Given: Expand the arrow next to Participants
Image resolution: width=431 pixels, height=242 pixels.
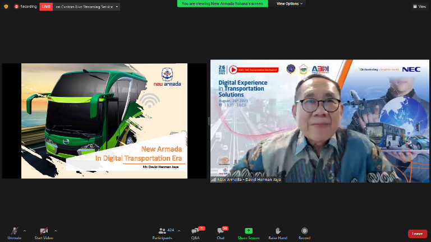Looking at the screenshot, I should (179, 231).
